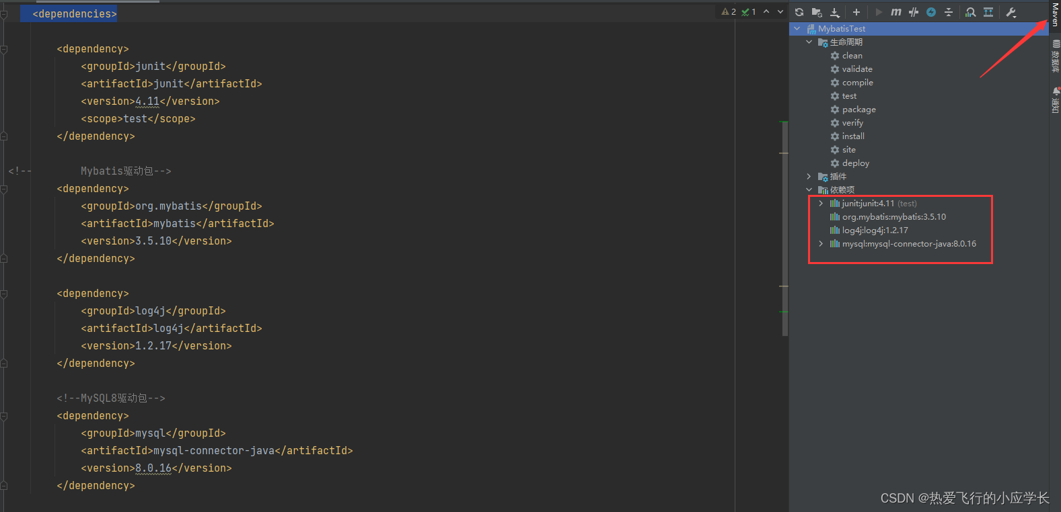Open the analyze dependencies icon

point(970,12)
